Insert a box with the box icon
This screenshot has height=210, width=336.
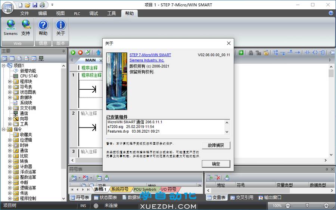322,53
